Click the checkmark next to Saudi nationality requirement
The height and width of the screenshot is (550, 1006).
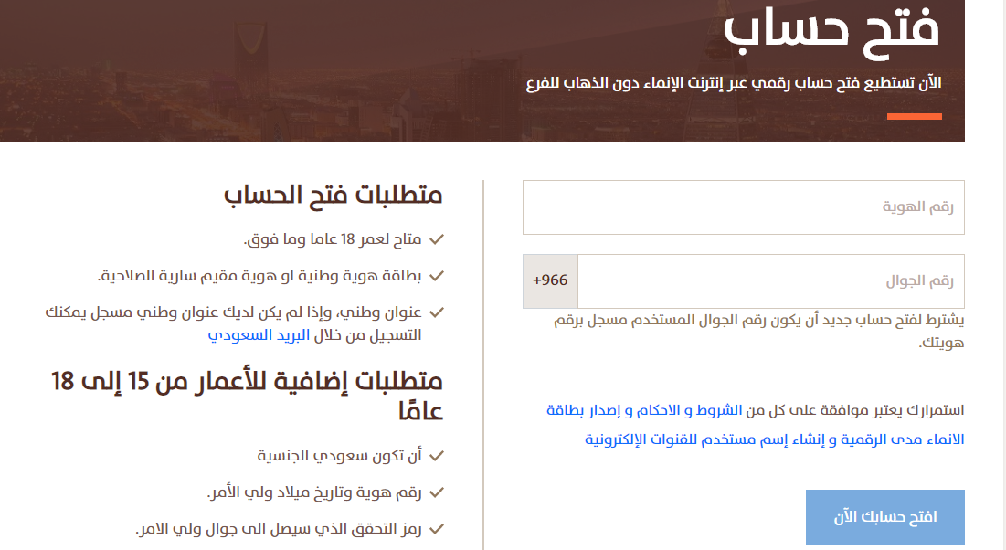point(436,455)
